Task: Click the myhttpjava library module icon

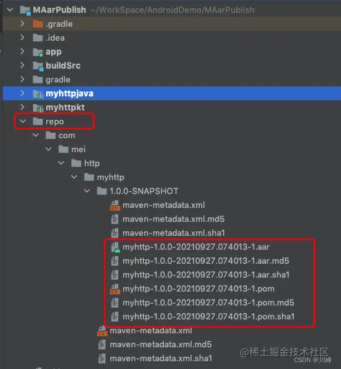Action: tap(38, 94)
